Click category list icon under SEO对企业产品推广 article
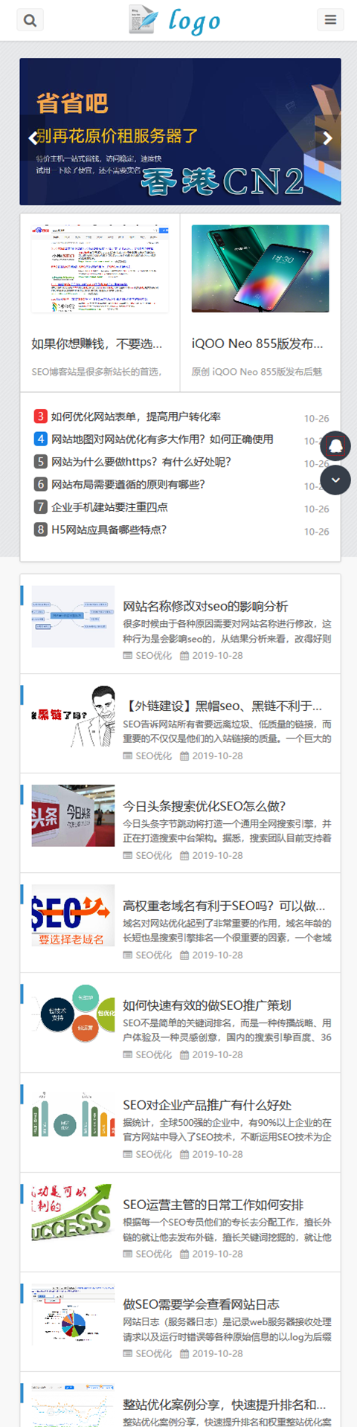The image size is (357, 1427). (127, 1154)
